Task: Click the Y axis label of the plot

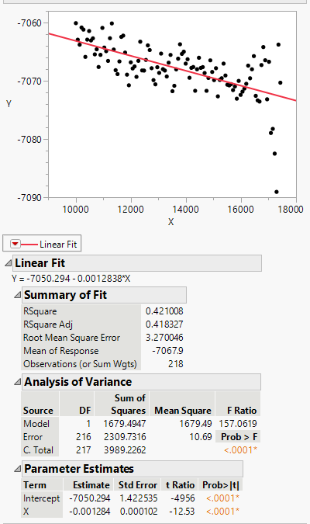Action: pyautogui.click(x=9, y=104)
